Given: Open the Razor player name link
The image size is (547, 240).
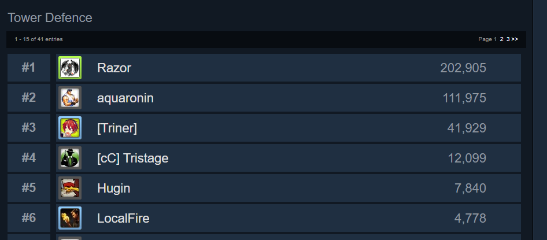Looking at the screenshot, I should click(114, 68).
